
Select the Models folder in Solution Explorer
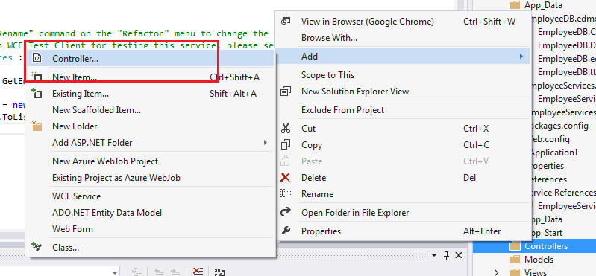click(x=539, y=260)
